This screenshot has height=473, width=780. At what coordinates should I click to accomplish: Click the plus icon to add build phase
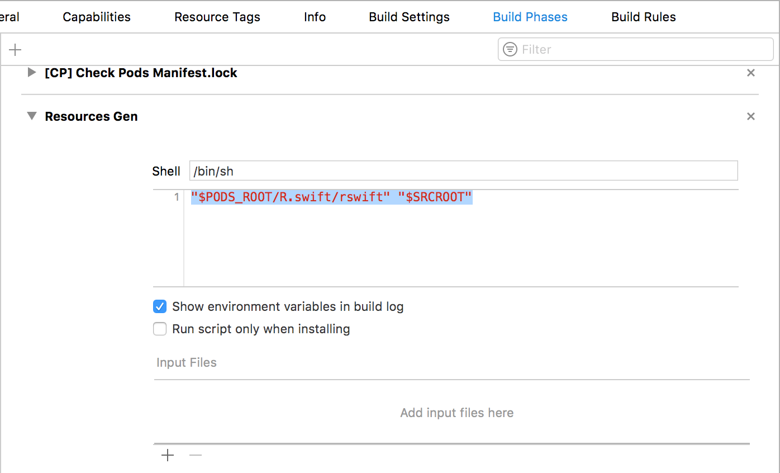pyautogui.click(x=15, y=50)
